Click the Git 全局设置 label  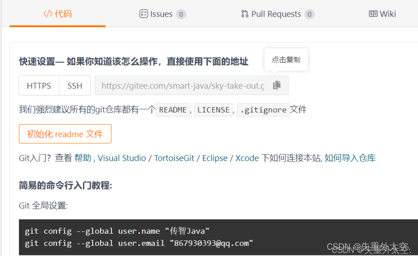43,205
